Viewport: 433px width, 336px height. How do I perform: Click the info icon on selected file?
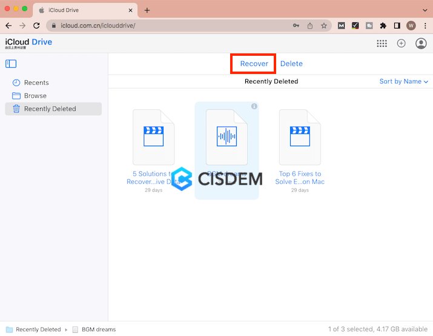[x=254, y=107]
